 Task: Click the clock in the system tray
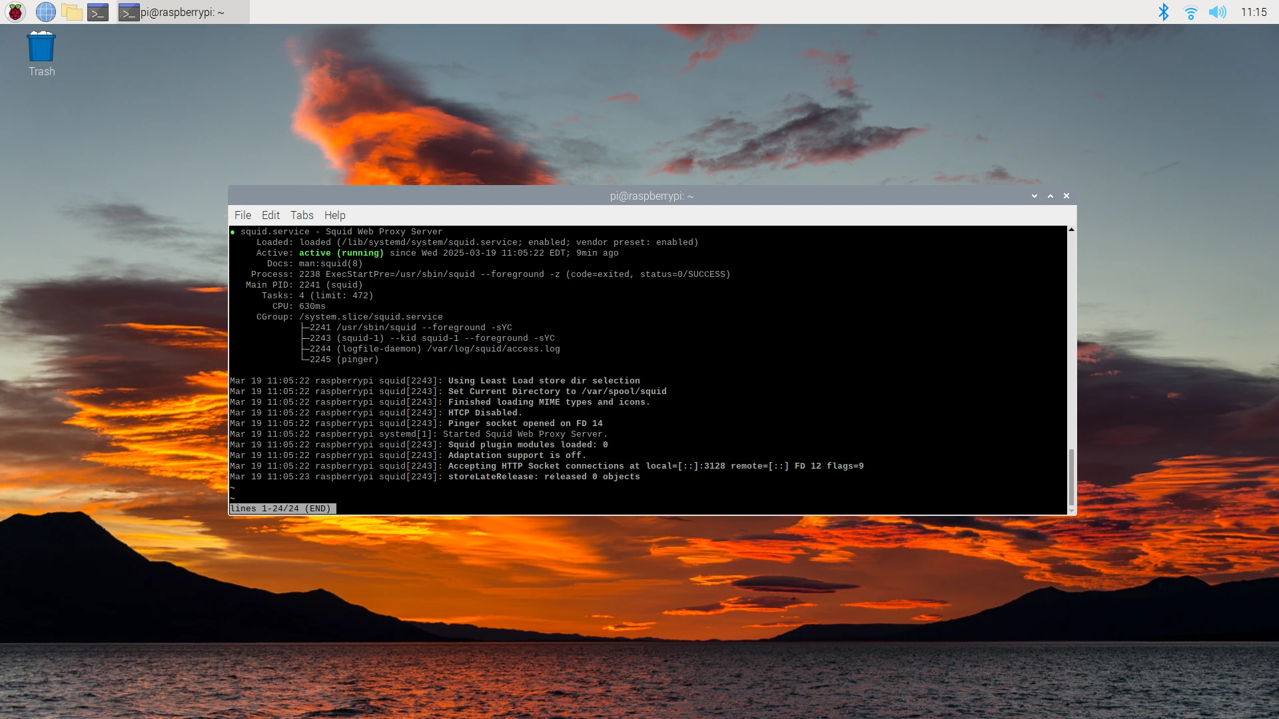point(1255,12)
